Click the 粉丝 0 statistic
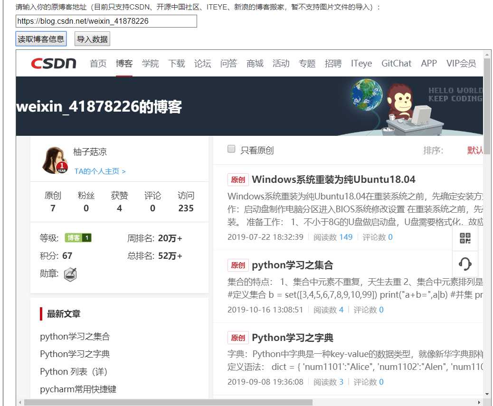The width and height of the screenshot is (493, 406). pyautogui.click(x=86, y=202)
